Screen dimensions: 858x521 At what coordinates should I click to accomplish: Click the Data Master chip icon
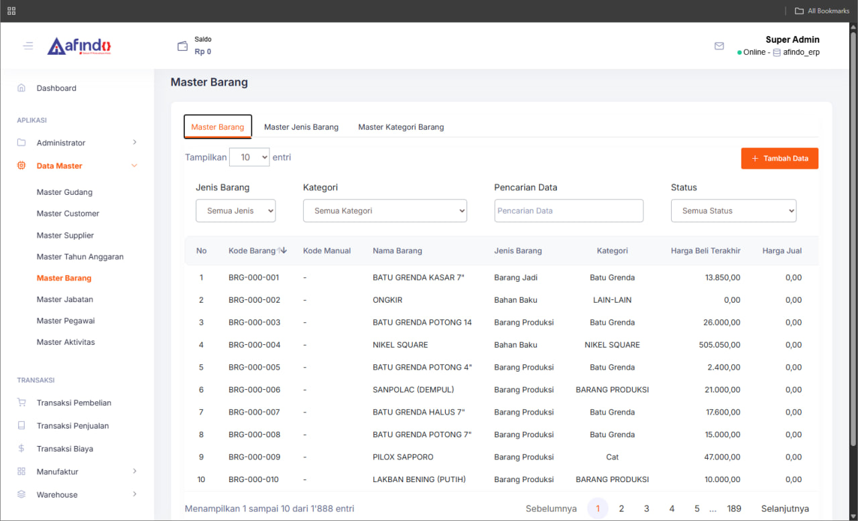21,165
